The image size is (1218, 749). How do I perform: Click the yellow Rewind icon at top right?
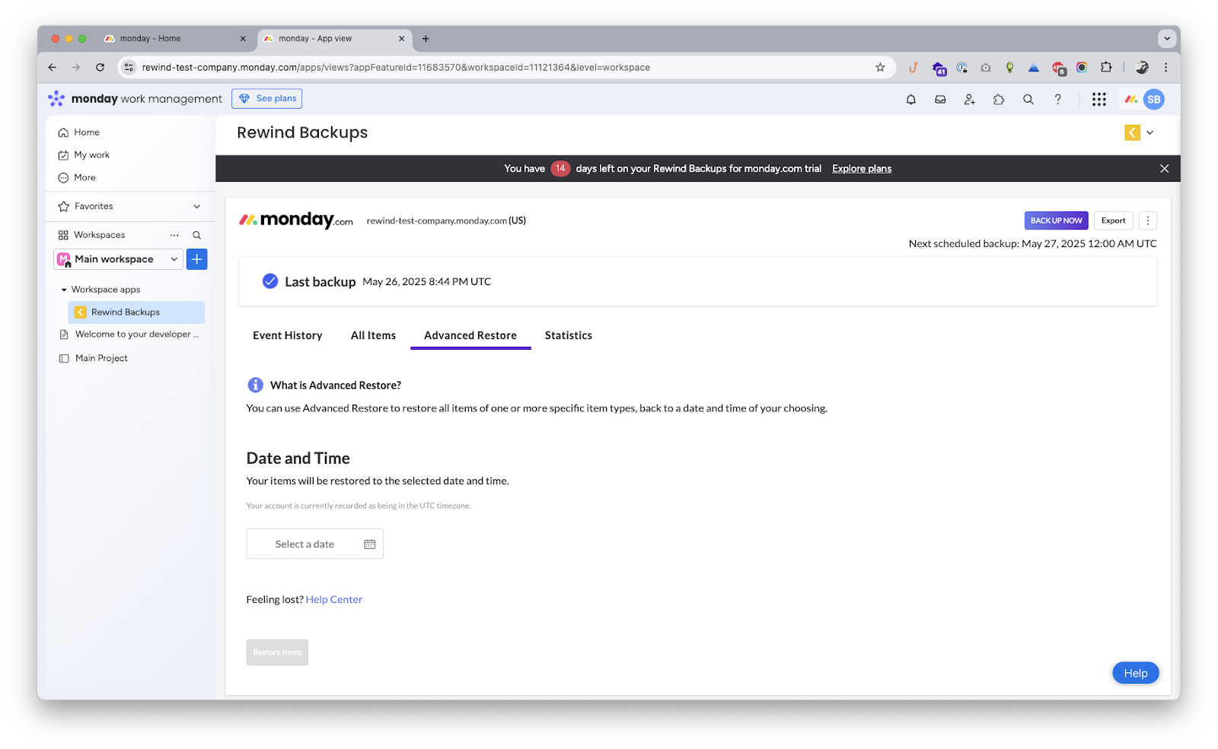tap(1132, 132)
